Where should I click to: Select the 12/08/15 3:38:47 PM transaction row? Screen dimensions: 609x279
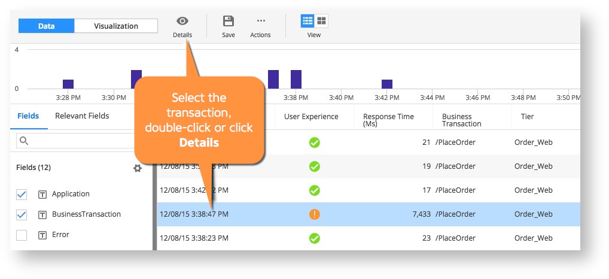click(x=368, y=214)
